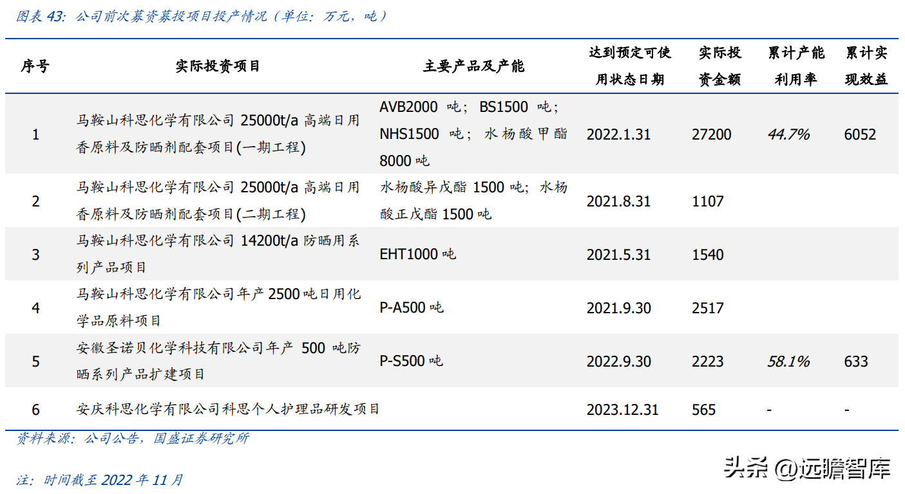Select row number 4 cell

35,308
